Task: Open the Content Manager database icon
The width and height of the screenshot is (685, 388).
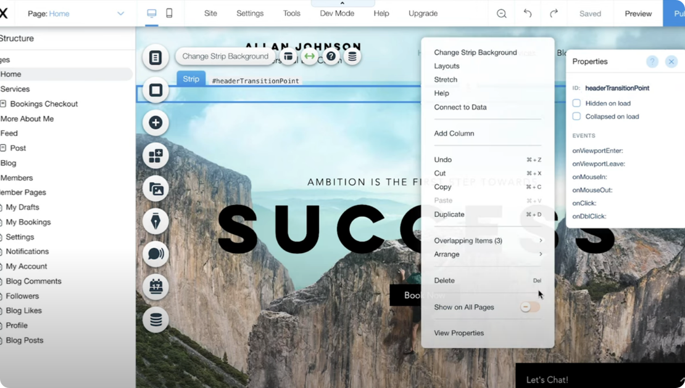Action: coord(155,320)
